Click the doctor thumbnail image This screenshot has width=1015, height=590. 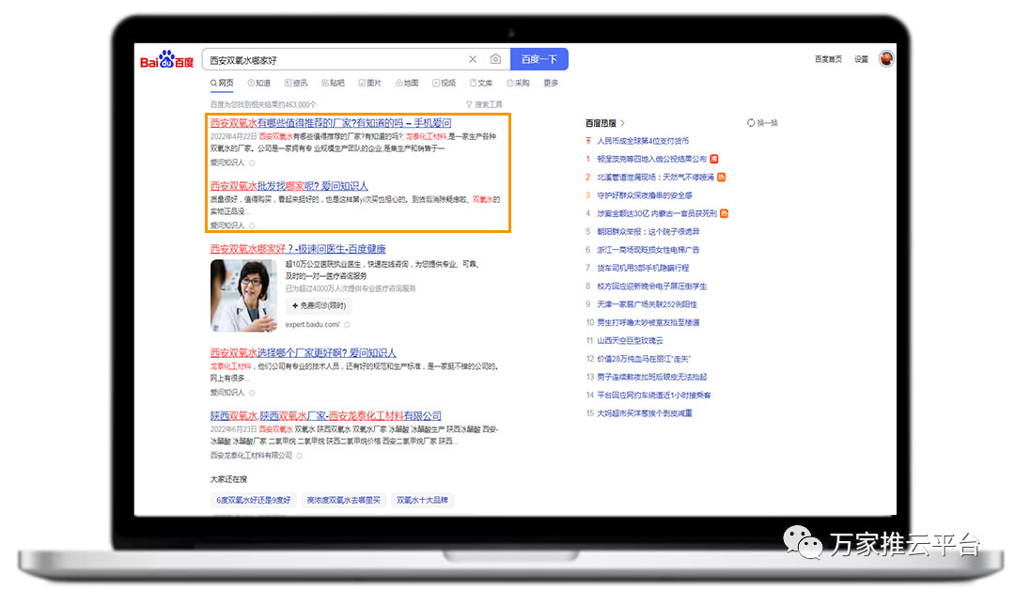243,294
